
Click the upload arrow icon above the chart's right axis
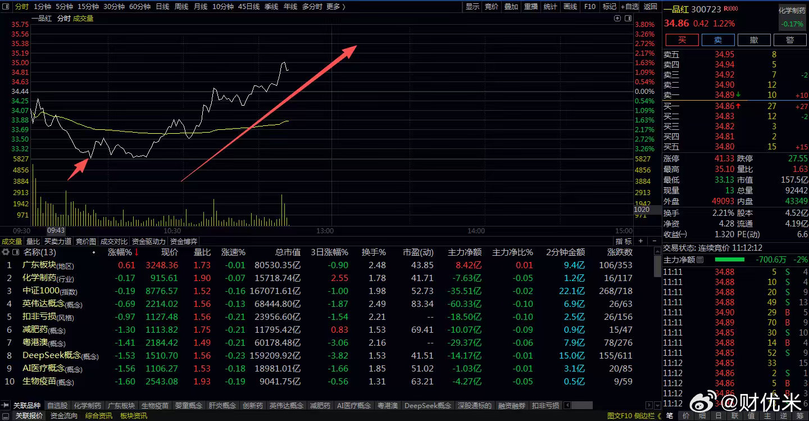[x=617, y=18]
